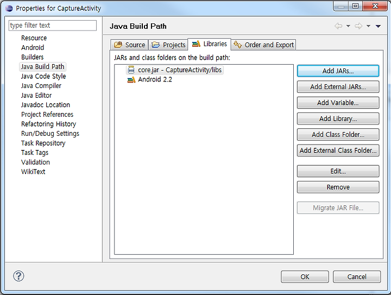The height and width of the screenshot is (295, 391).
Task: Open the forward history dropdown arrow
Action: coord(368,26)
